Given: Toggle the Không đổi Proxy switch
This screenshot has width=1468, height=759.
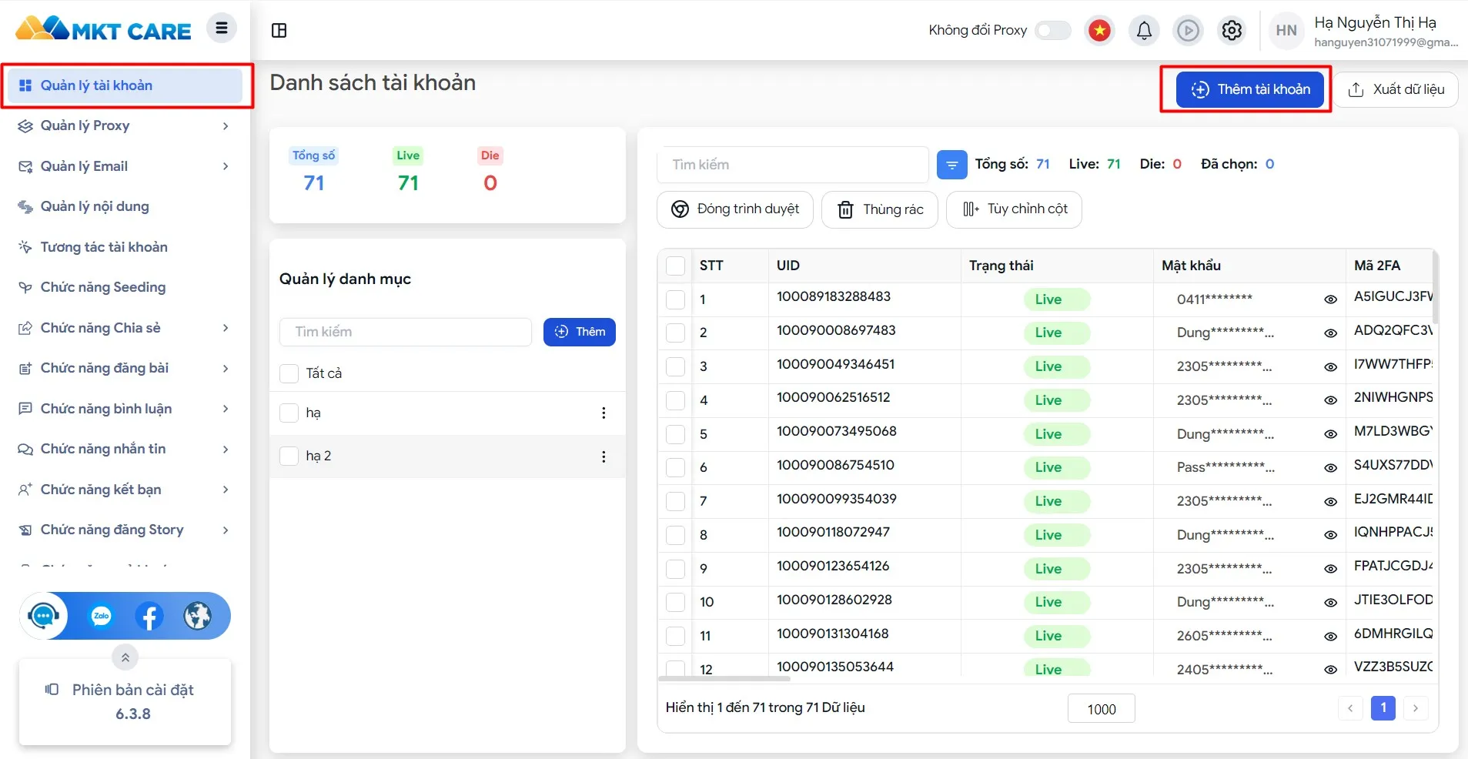Looking at the screenshot, I should [x=1052, y=31].
